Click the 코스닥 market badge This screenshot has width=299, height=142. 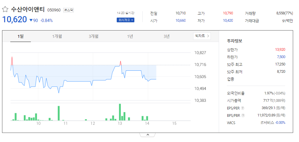click(x=69, y=10)
